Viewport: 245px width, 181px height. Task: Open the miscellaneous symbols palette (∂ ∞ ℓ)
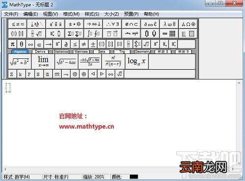tap(150, 24)
